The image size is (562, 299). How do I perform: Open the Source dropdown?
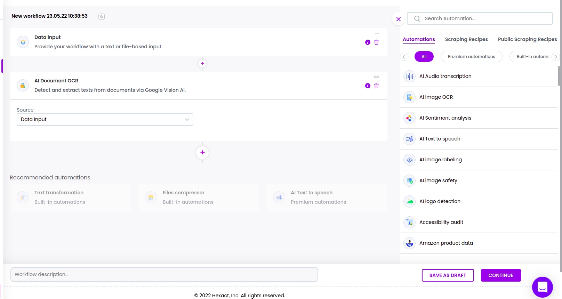pos(105,120)
